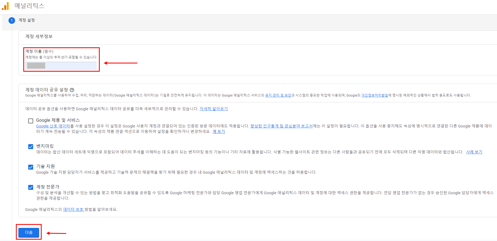
Task: Click the 사례 보기 link
Action: click(474, 152)
